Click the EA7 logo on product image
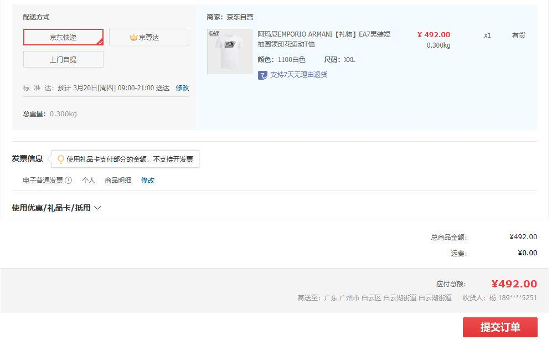The height and width of the screenshot is (350, 552). point(214,33)
